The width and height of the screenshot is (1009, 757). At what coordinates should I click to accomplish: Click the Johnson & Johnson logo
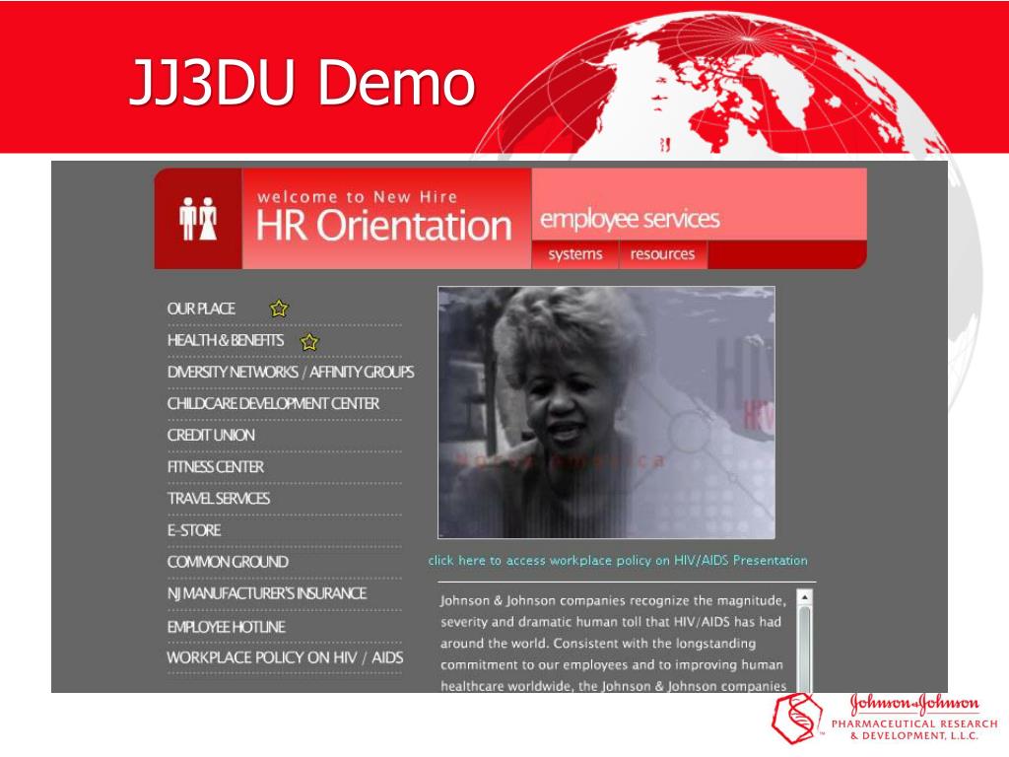tap(885, 719)
